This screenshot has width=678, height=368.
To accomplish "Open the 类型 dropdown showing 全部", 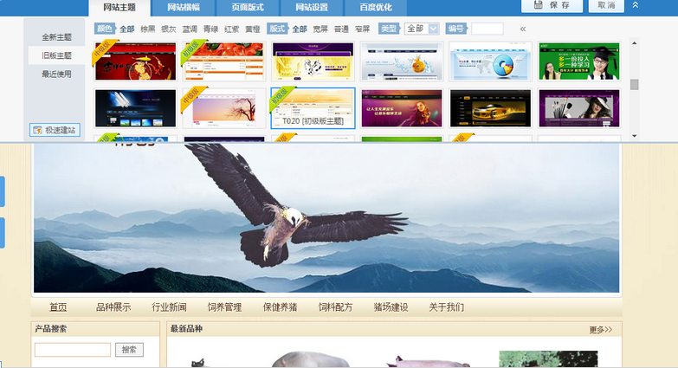I will pyautogui.click(x=422, y=29).
